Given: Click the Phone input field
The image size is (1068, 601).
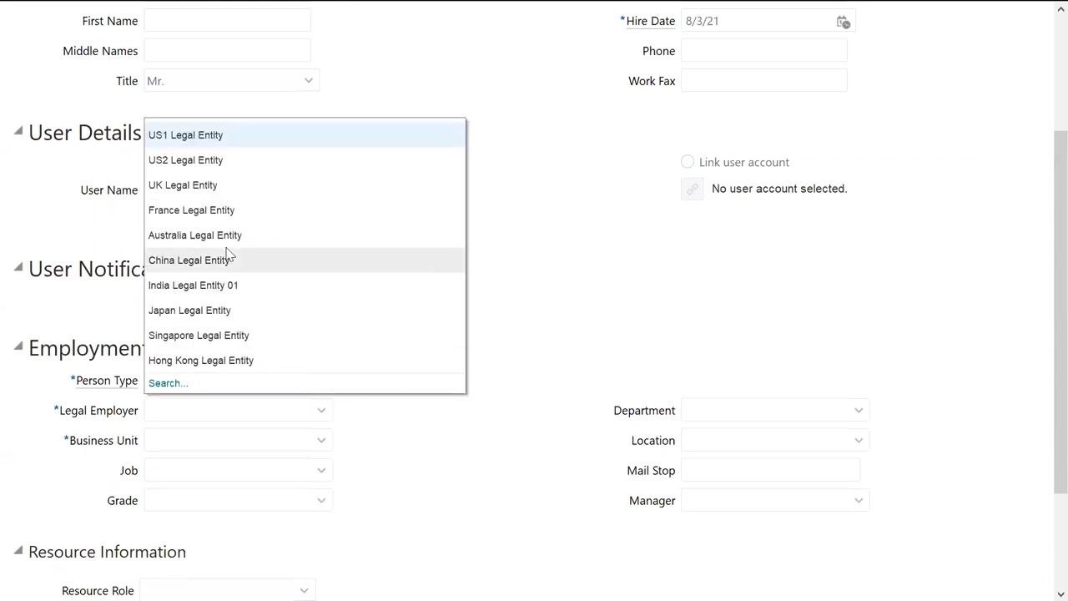Looking at the screenshot, I should pyautogui.click(x=764, y=51).
